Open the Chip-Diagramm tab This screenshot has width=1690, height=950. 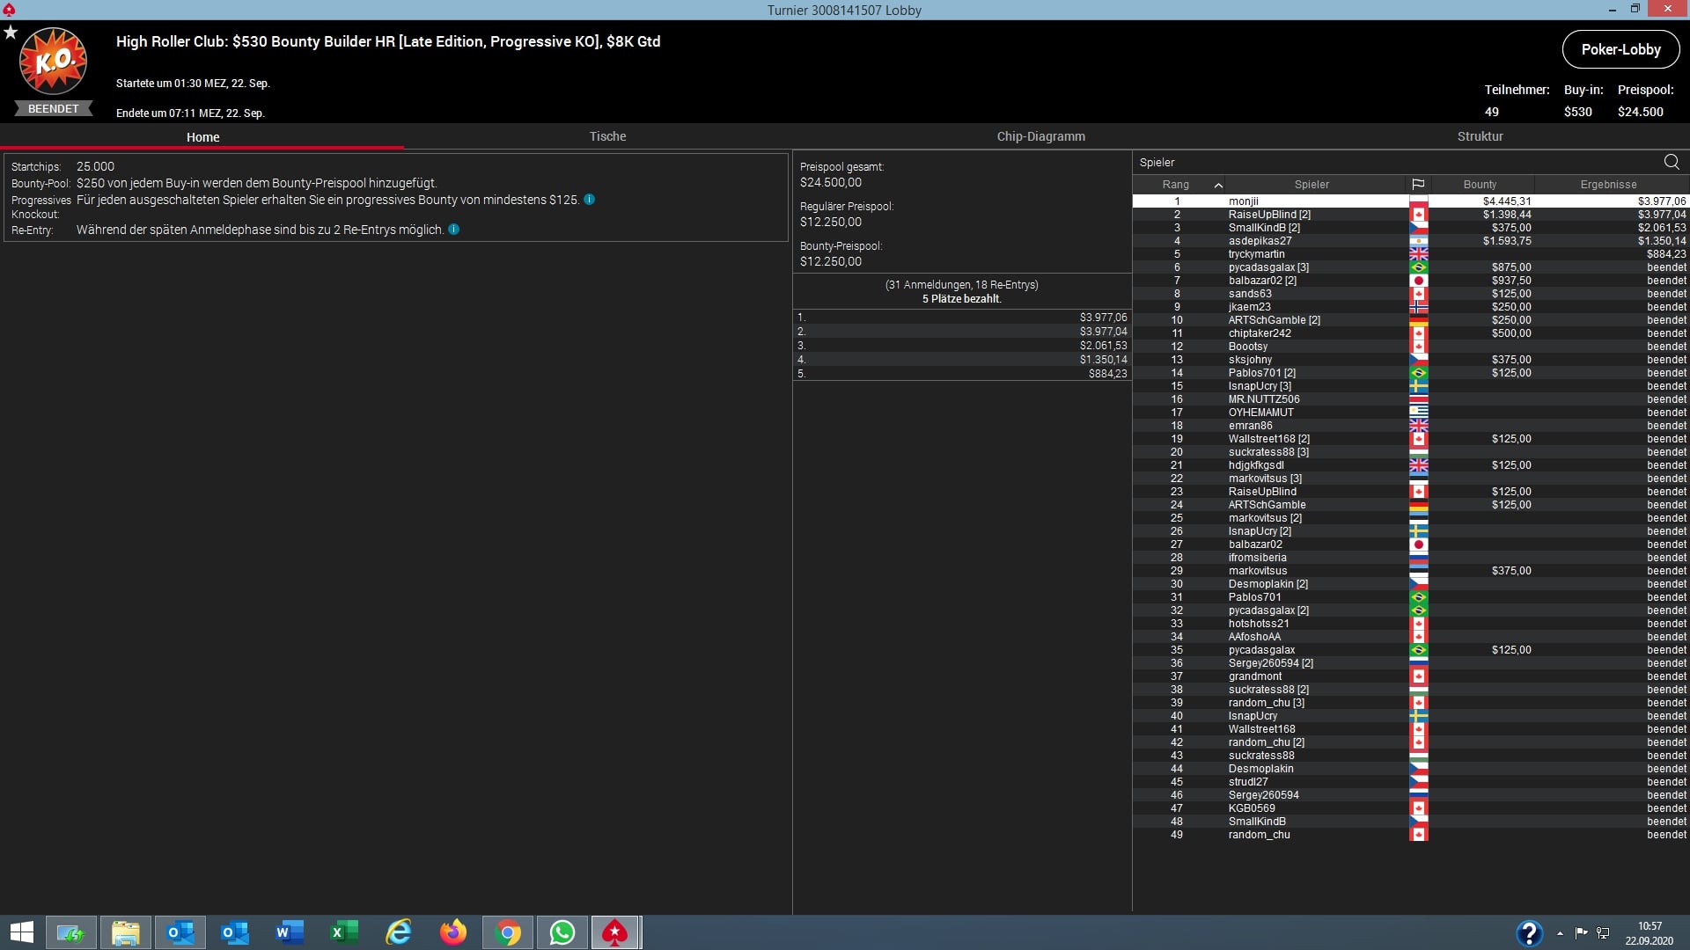(1040, 136)
